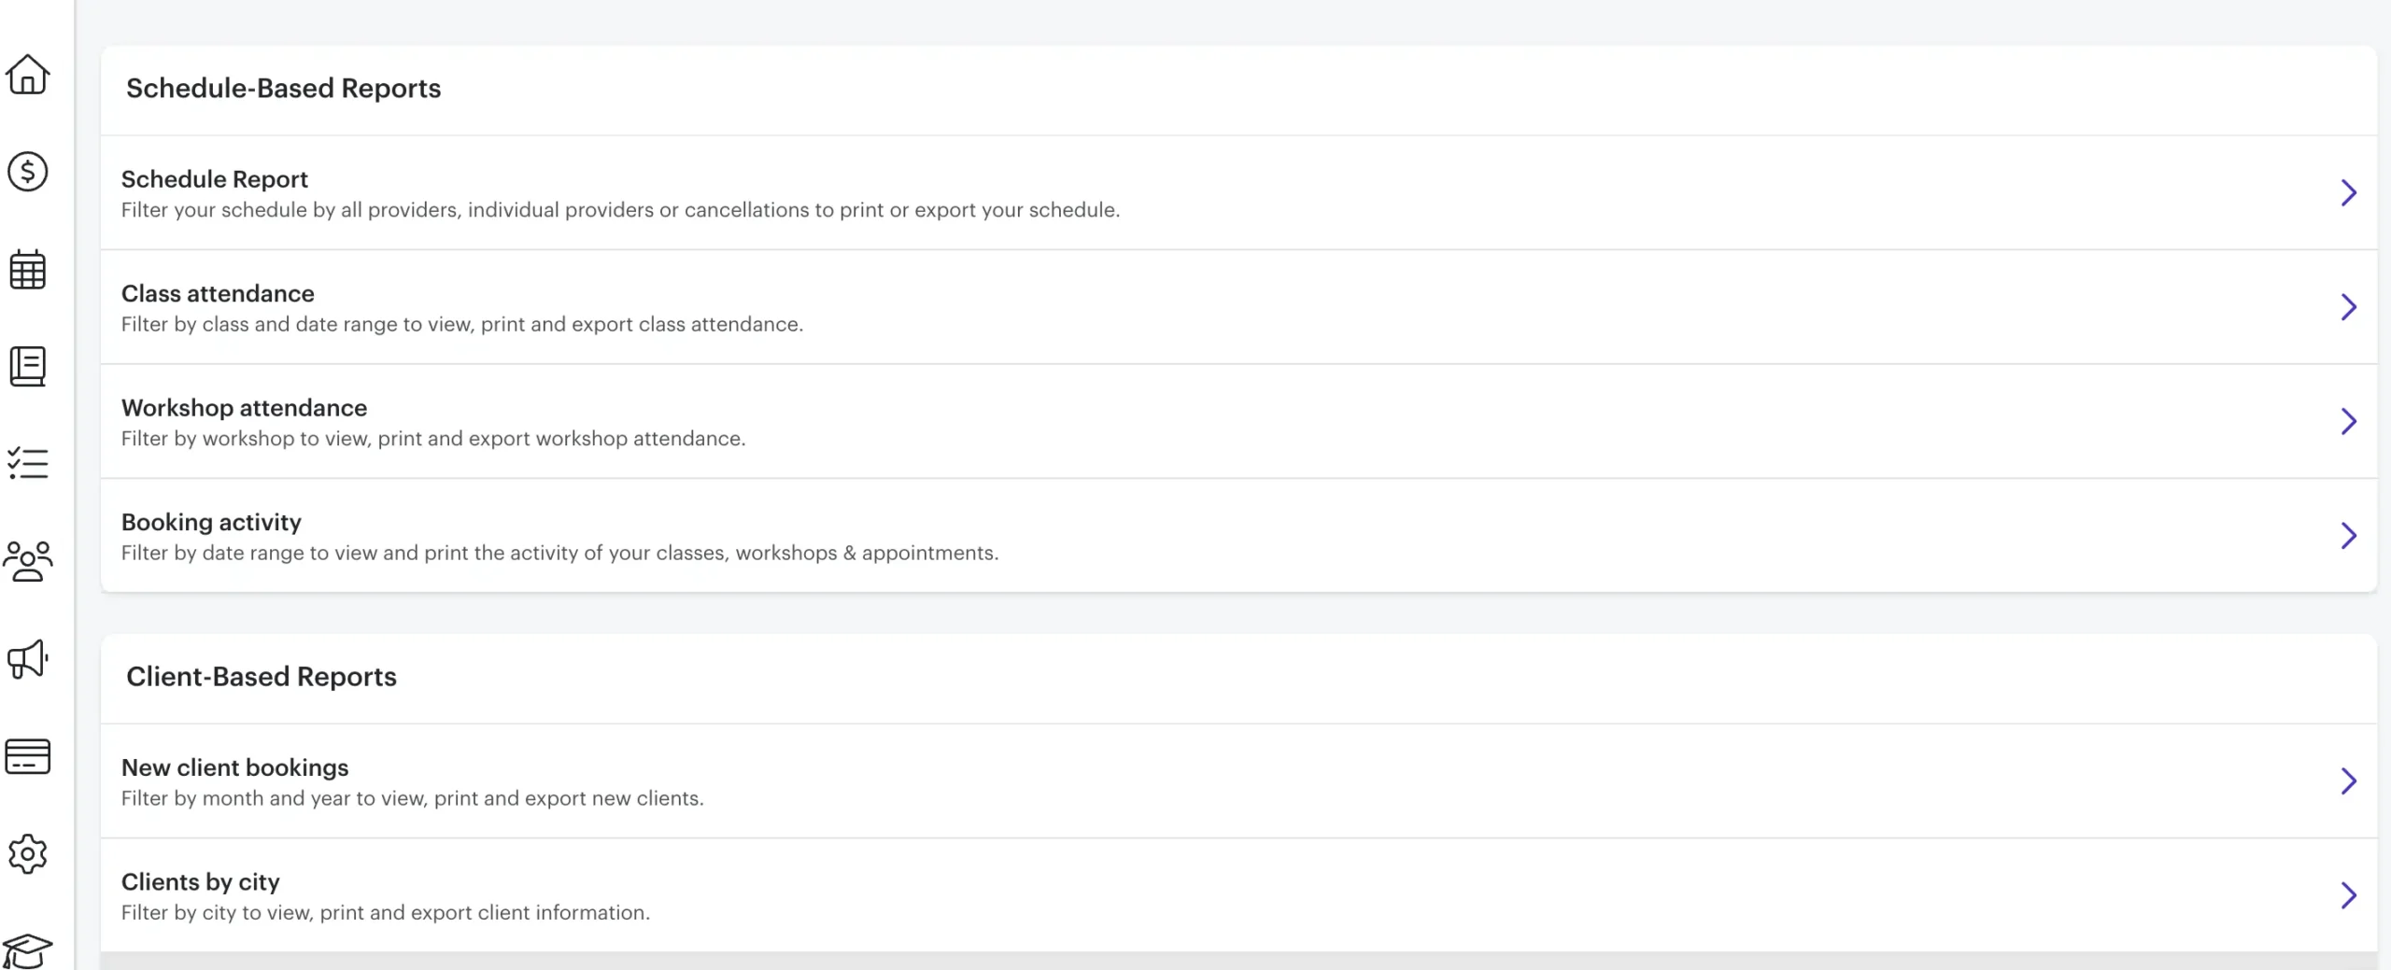Open the Clients by city title
2391x970 pixels.
click(x=201, y=882)
